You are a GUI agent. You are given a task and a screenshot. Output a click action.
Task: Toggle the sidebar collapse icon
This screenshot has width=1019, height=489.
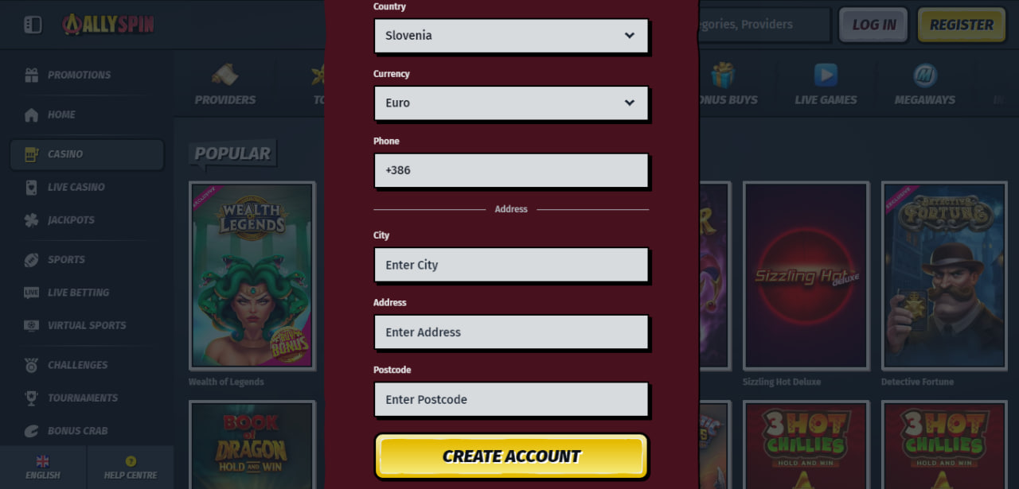tap(33, 25)
